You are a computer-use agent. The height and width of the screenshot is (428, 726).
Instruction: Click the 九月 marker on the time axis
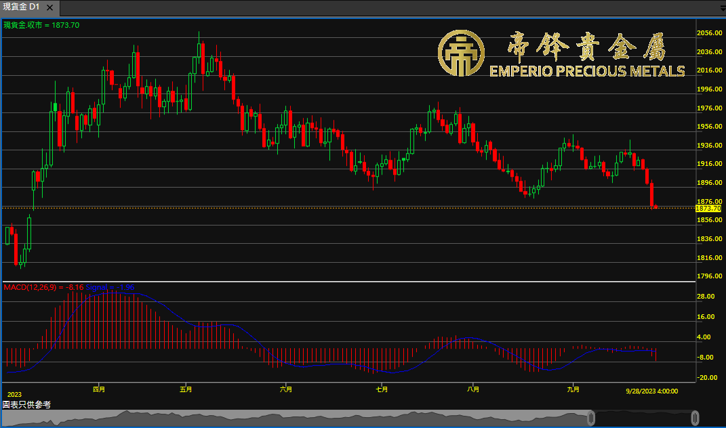[x=573, y=389]
